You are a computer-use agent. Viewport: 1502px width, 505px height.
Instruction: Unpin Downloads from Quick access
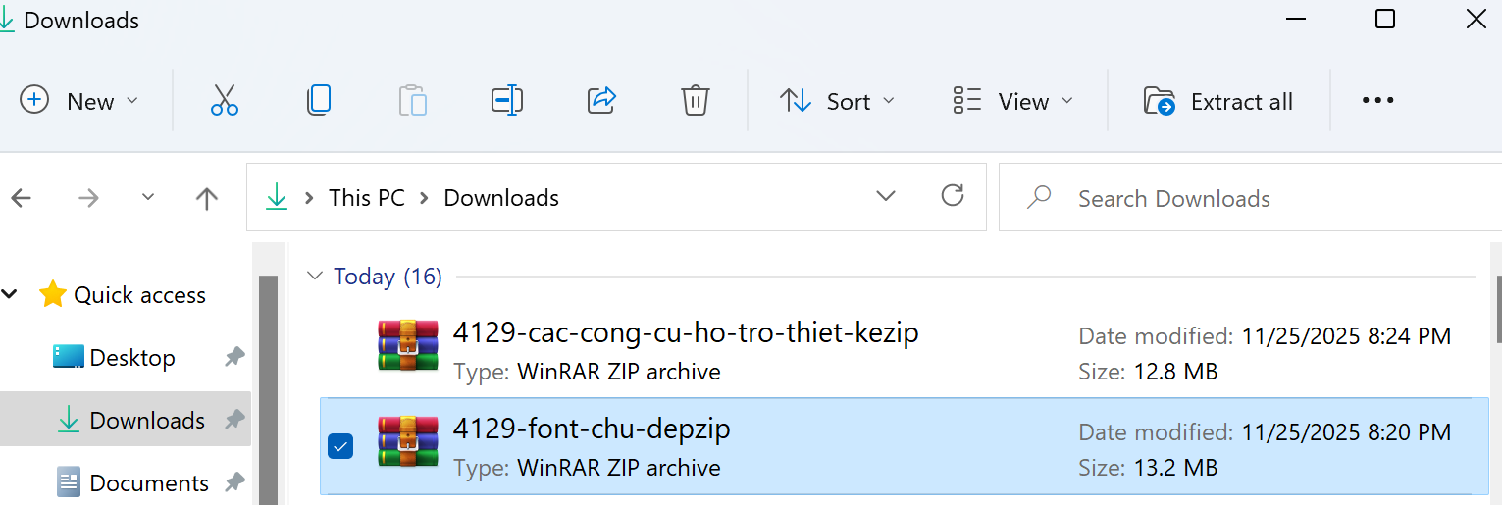[x=234, y=421]
